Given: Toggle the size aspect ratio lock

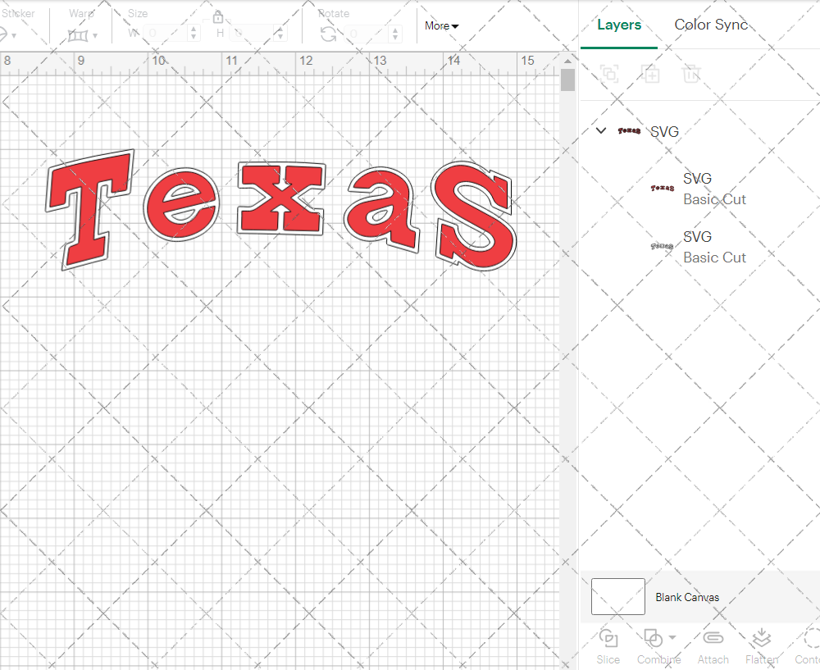Looking at the screenshot, I should click(x=218, y=17).
